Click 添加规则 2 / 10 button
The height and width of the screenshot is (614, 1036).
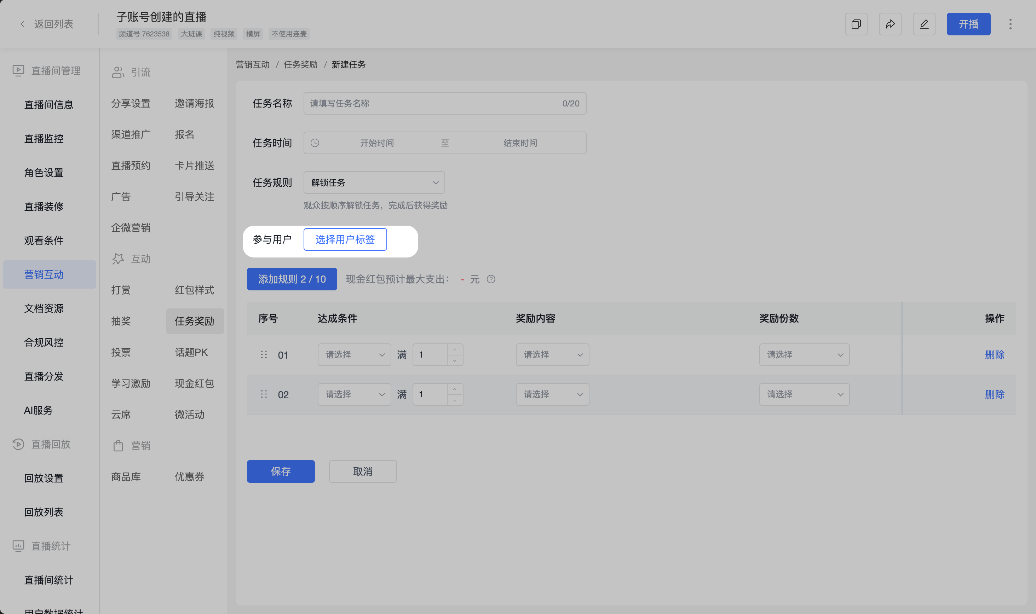click(x=292, y=279)
